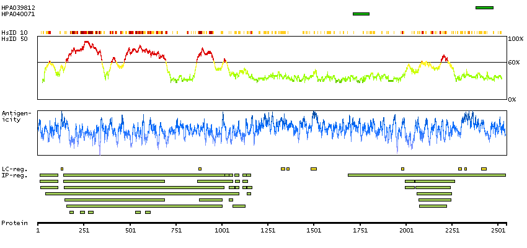Click the Protein axis label
The image size is (527, 248).
click(14, 223)
